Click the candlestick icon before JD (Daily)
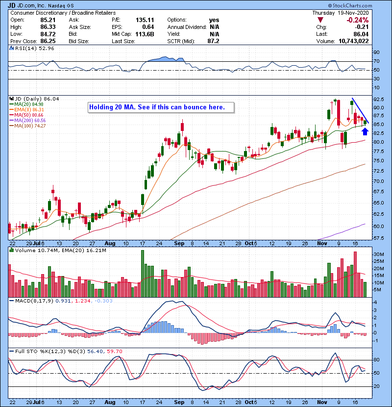The height and width of the screenshot is (407, 392). click(11, 99)
